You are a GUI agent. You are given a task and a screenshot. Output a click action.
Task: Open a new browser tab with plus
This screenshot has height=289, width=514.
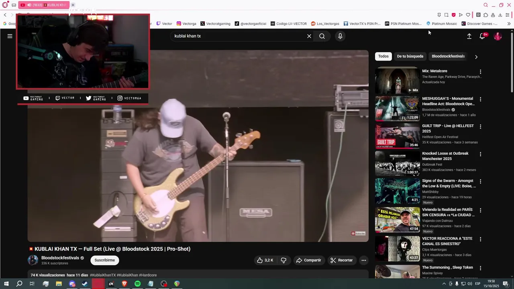(73, 5)
